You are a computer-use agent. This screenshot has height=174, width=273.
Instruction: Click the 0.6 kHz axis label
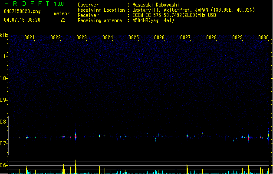click(3, 165)
